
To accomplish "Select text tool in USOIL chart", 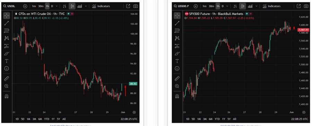I will [x=7, y=61].
